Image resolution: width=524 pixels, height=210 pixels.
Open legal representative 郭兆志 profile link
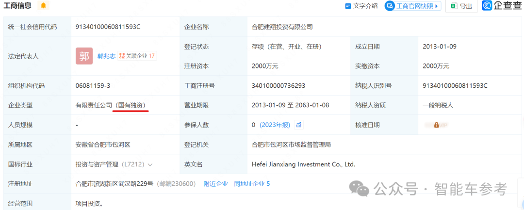106,56
